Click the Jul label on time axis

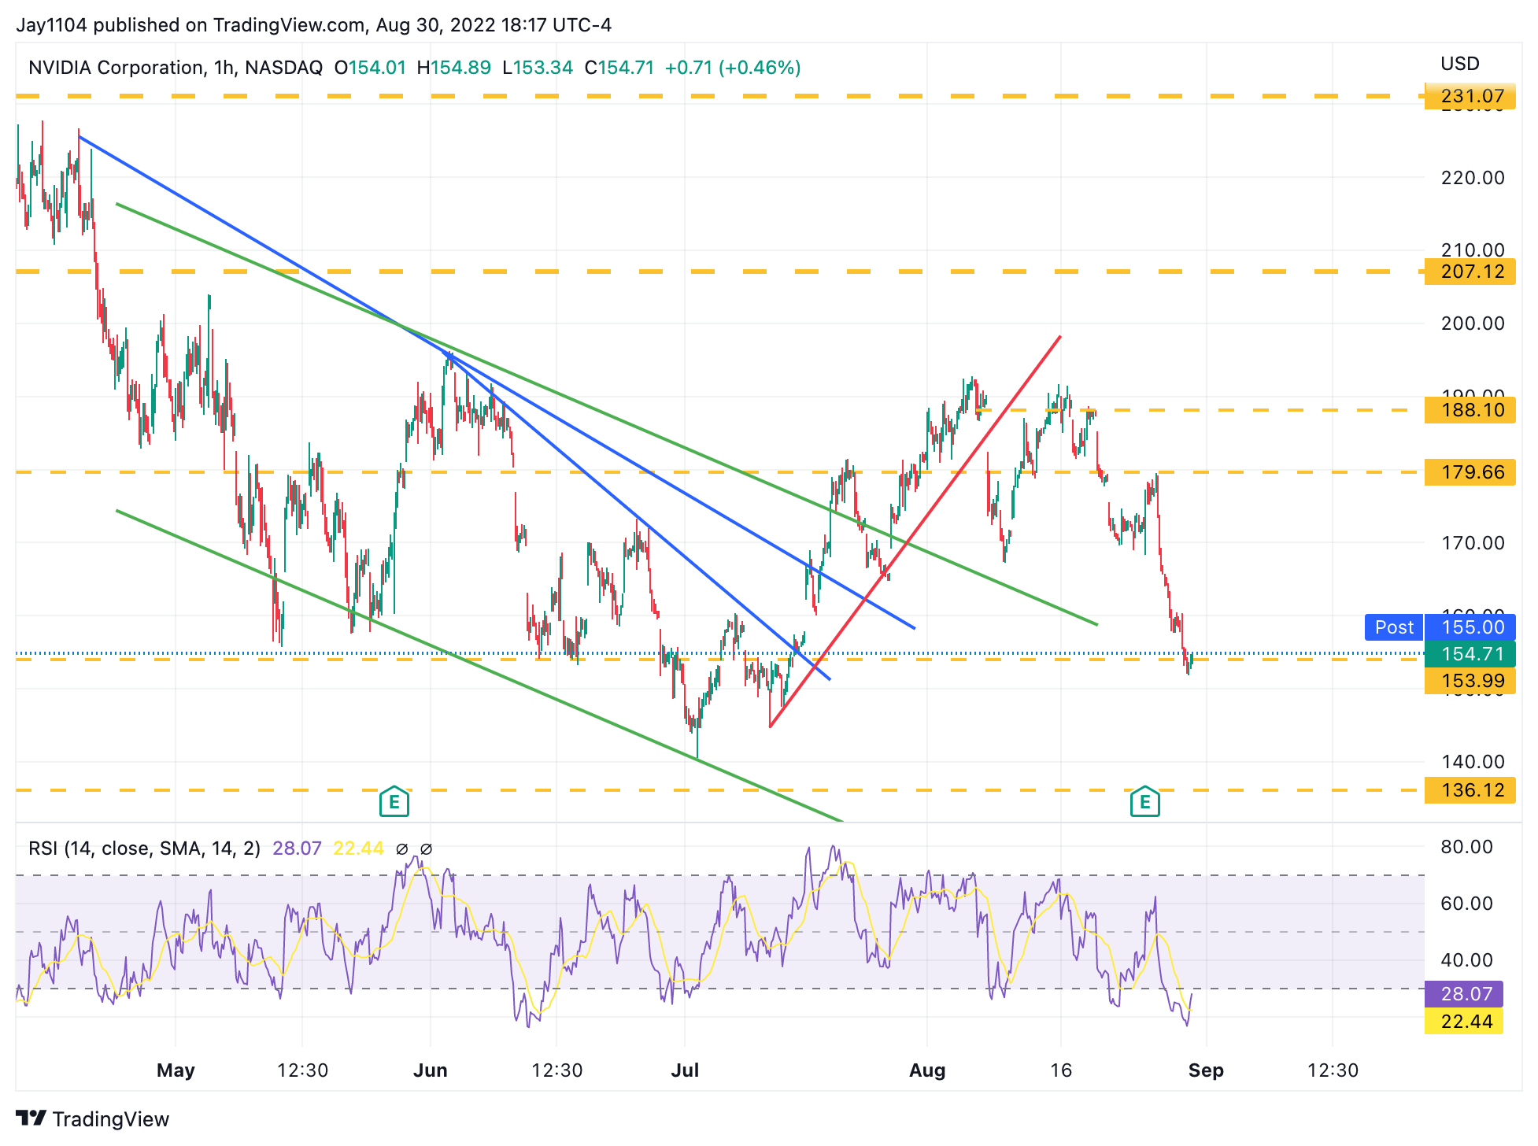click(685, 1070)
